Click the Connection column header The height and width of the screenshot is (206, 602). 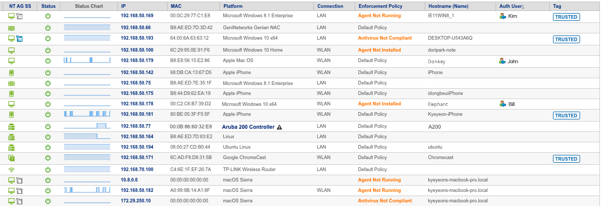tap(330, 6)
